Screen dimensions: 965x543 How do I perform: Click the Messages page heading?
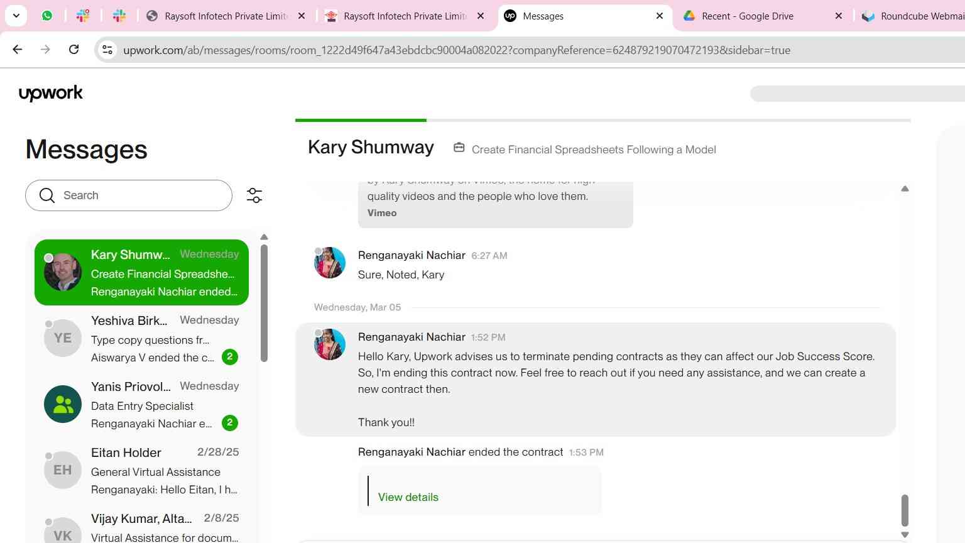tap(86, 150)
